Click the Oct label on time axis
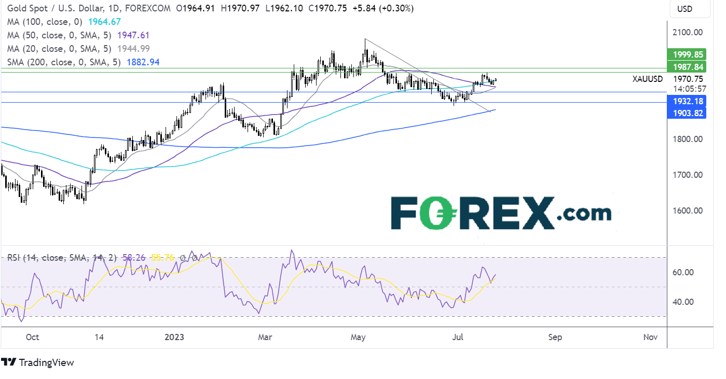The height and width of the screenshot is (379, 726). tap(32, 337)
